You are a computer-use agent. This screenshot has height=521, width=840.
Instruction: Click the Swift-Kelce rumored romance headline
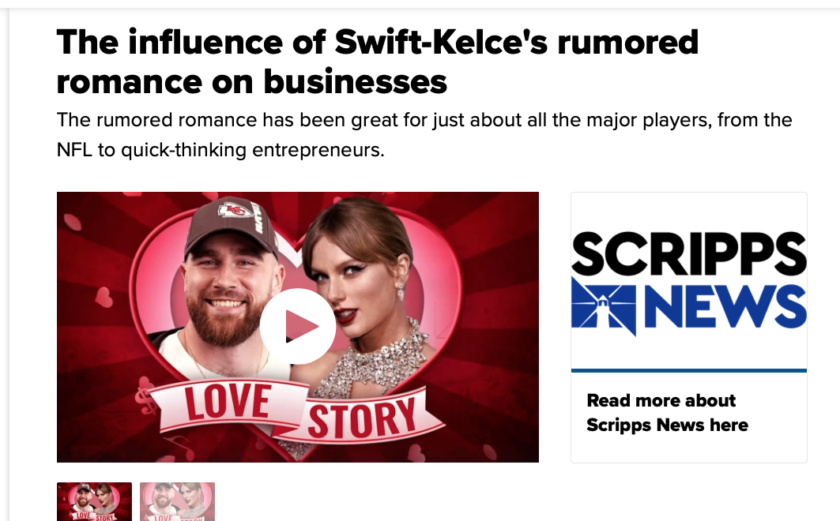(x=378, y=62)
